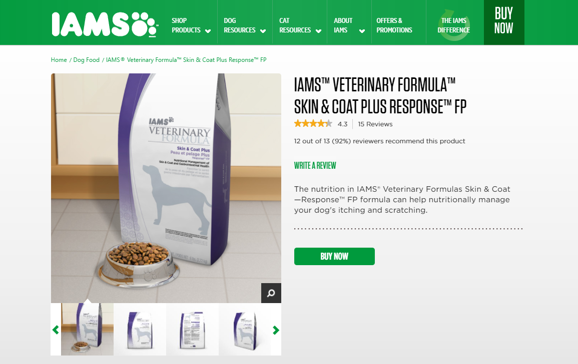The image size is (578, 364).
Task: Open the magnifier zoom on product image
Action: coord(271,293)
